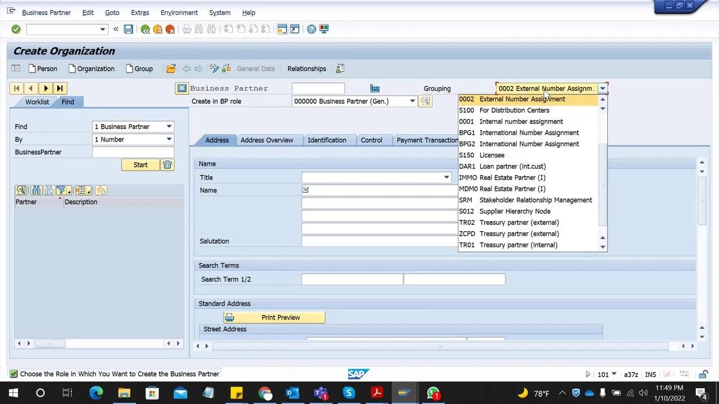Select TR01 Treasury partner (internal) grouping
Image resolution: width=719 pixels, height=404 pixels.
coord(528,245)
